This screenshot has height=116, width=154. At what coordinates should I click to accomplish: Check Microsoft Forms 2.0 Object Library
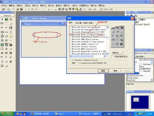(71, 34)
